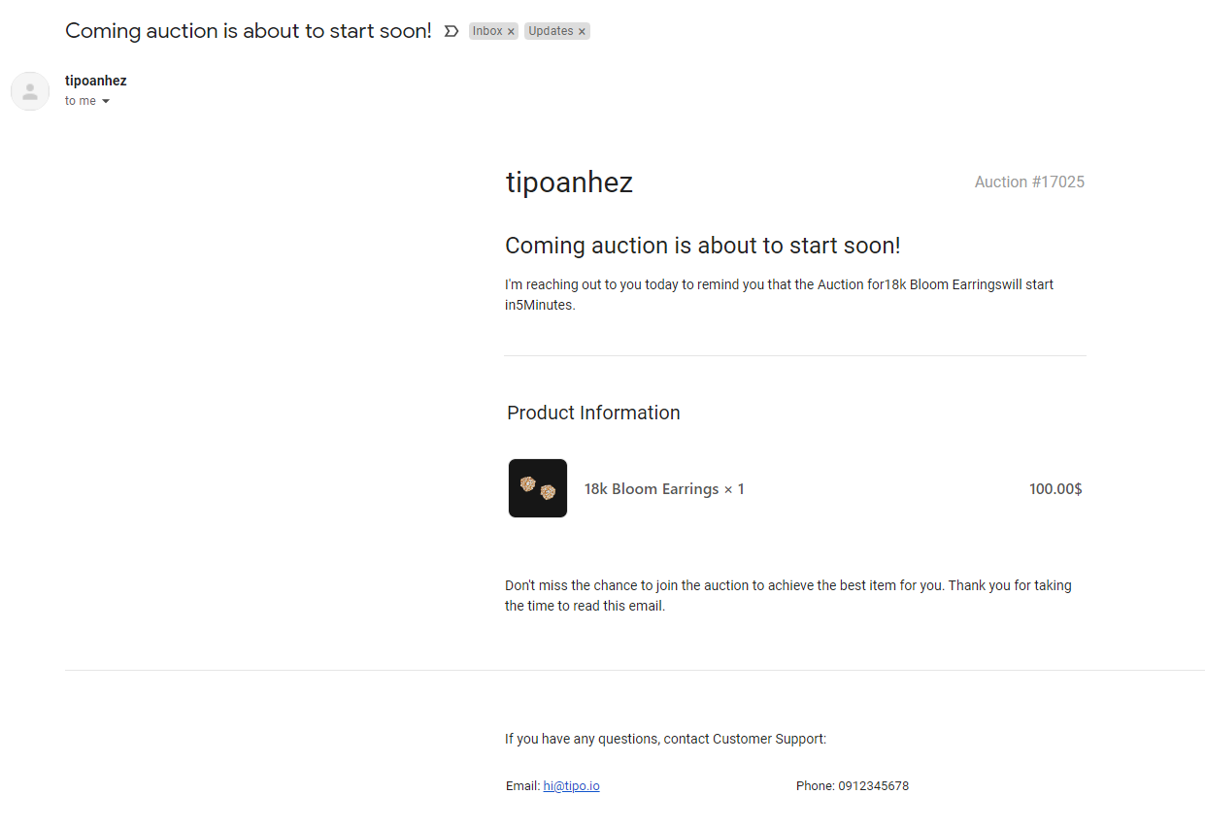Click the email subject line at top
This screenshot has width=1205, height=828.
(249, 31)
